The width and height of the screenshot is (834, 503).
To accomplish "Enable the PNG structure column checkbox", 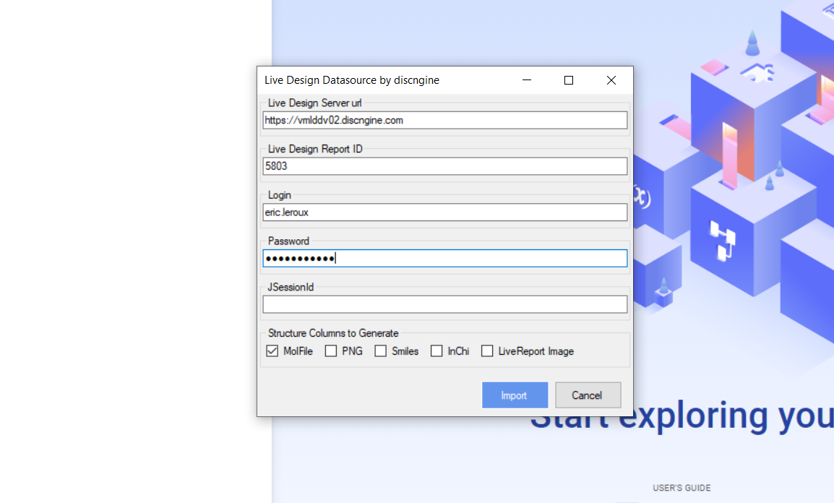I will tap(332, 351).
